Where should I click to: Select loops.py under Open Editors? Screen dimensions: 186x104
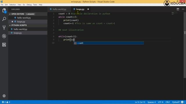(28, 22)
